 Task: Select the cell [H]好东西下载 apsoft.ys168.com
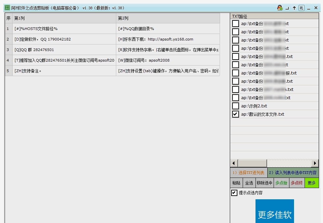click(168, 39)
